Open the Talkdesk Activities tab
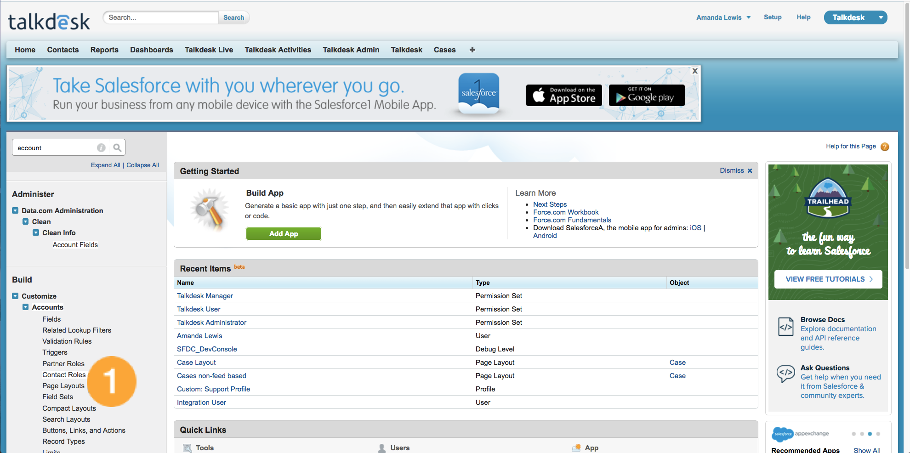 278,50
